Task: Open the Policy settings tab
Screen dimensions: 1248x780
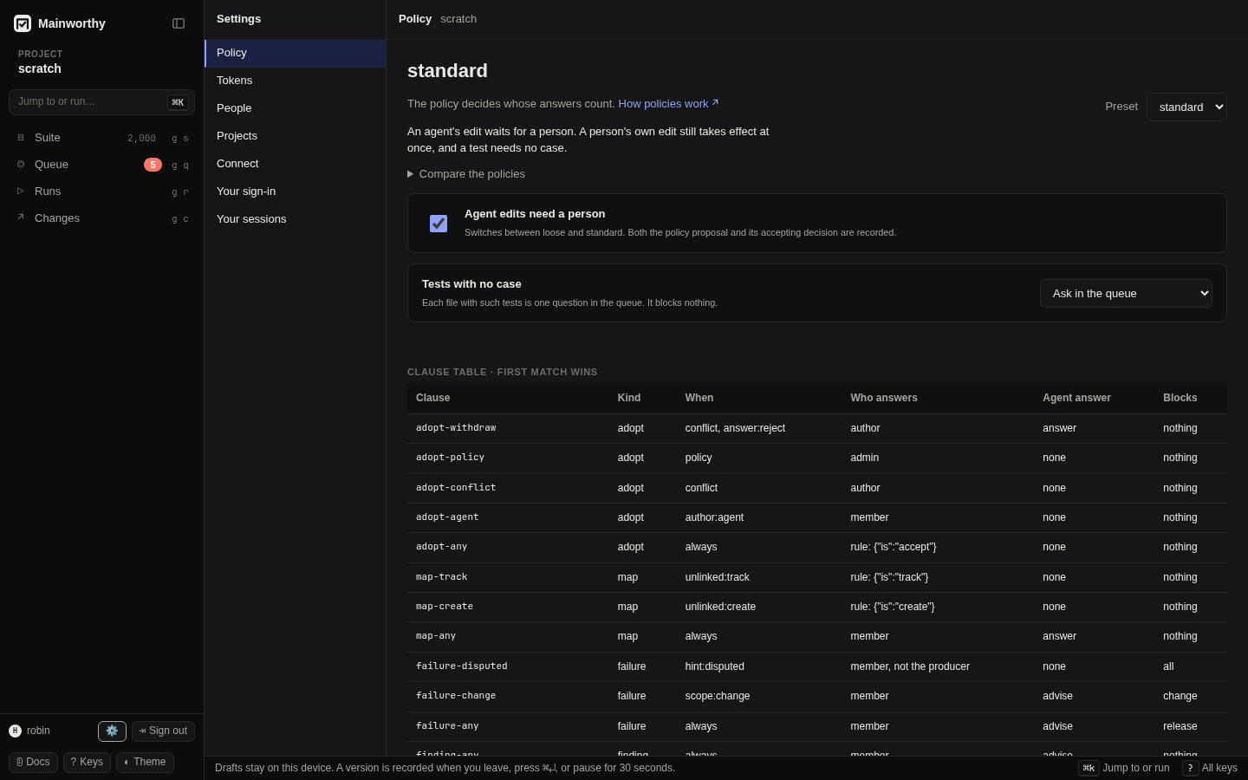Action: (296, 53)
